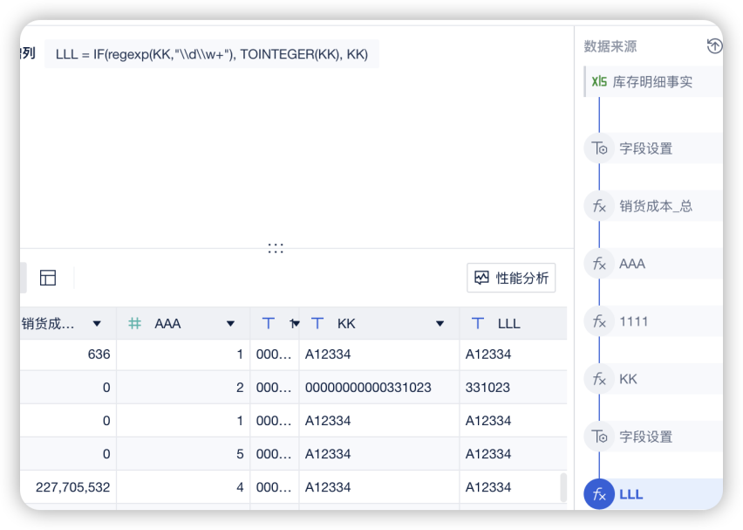Select the LLL step label in pipeline
This screenshot has height=530, width=743.
pyautogui.click(x=631, y=494)
